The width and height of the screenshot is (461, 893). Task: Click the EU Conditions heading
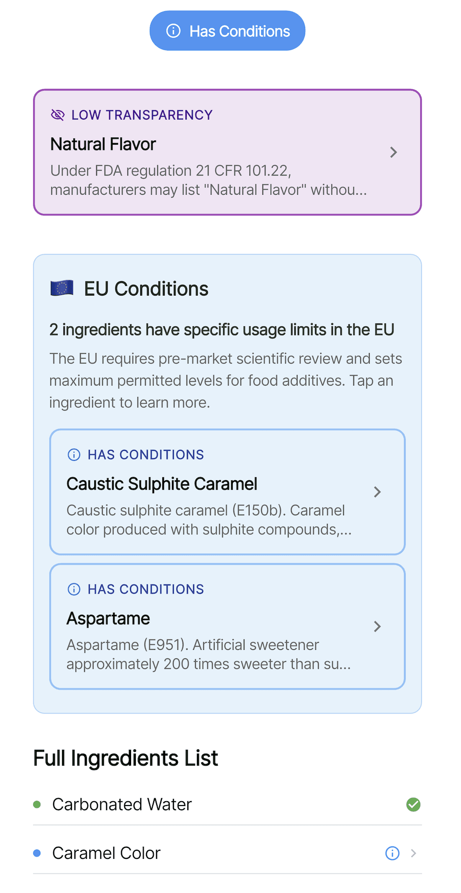point(146,289)
